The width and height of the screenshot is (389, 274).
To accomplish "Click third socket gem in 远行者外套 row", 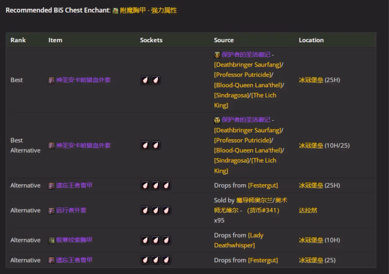I will click(166, 210).
